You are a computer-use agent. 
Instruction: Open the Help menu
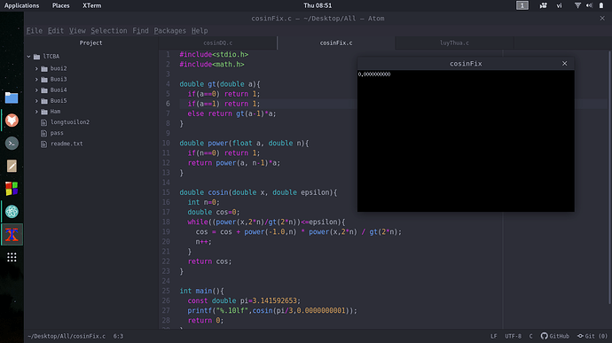[200, 31]
